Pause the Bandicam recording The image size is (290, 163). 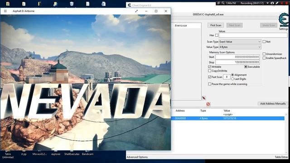tap(282, 3)
